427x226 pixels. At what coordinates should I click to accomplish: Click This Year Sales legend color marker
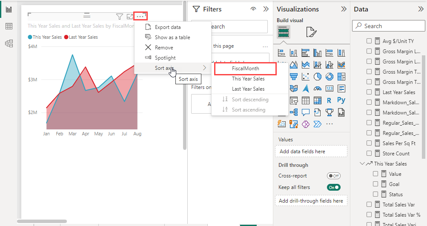pos(30,37)
